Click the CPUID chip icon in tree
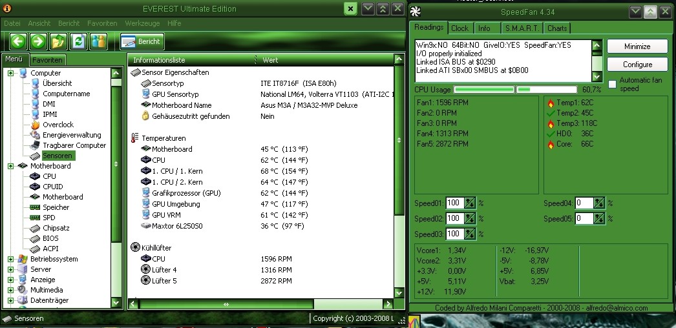 coord(35,187)
